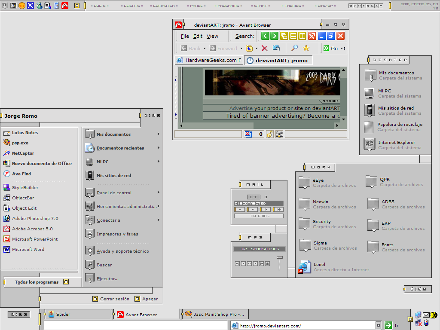Click the Cerrar sesión button
Image resolution: width=440 pixels, height=330 pixels.
pos(111,299)
